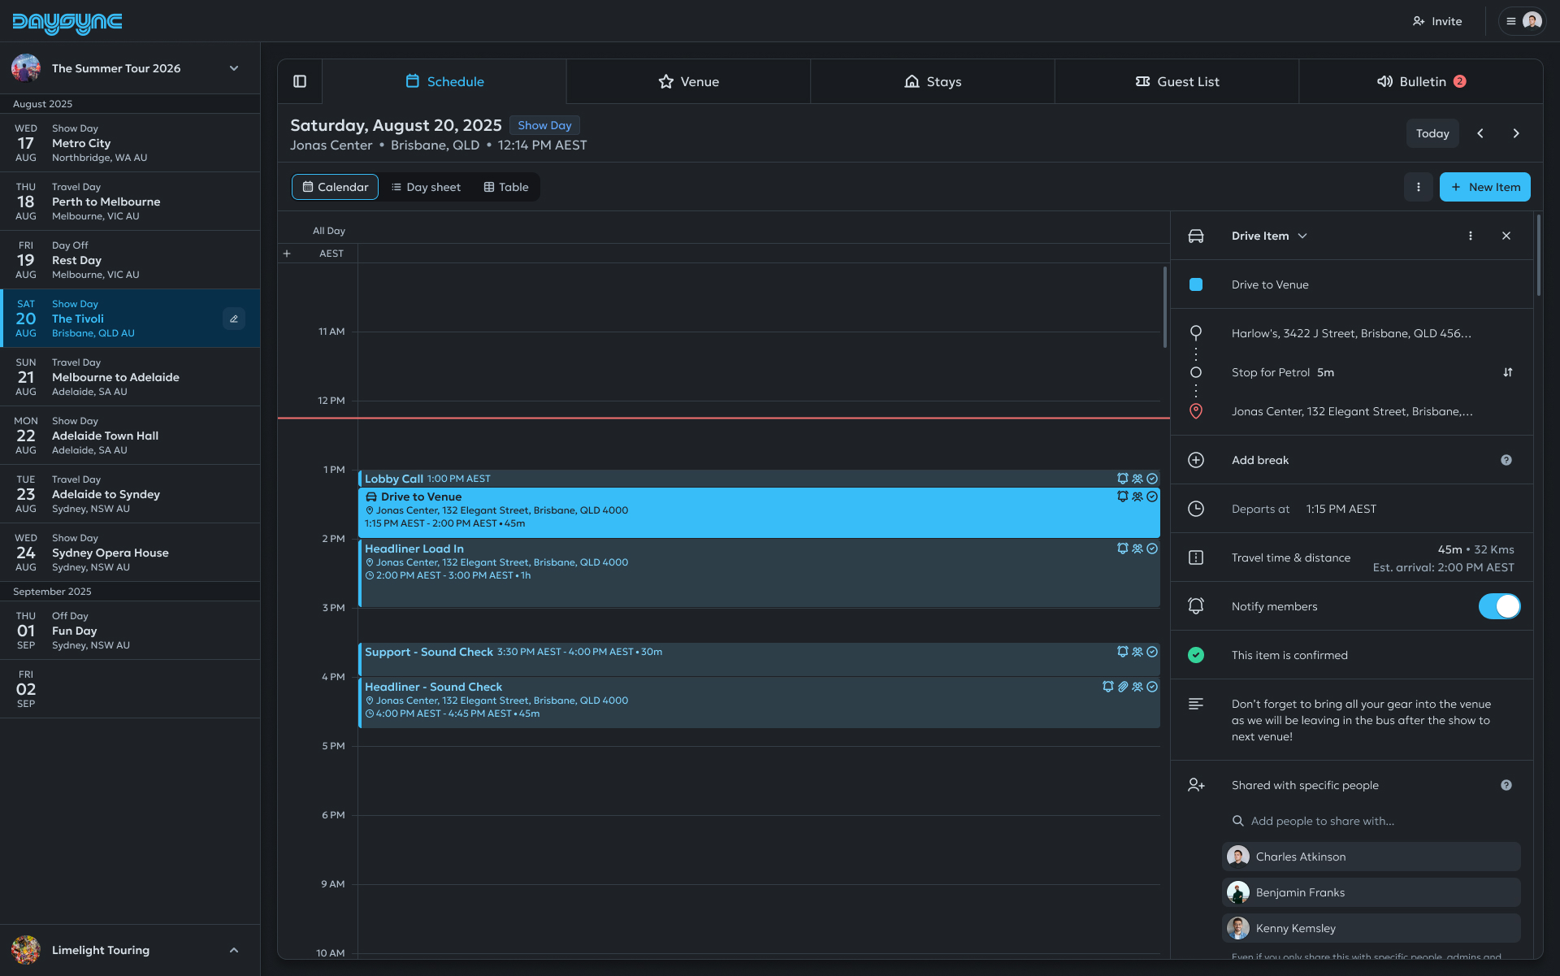Viewport: 1560px width, 976px height.
Task: Click the attendees icon on Support Sound Check
Action: click(1137, 651)
